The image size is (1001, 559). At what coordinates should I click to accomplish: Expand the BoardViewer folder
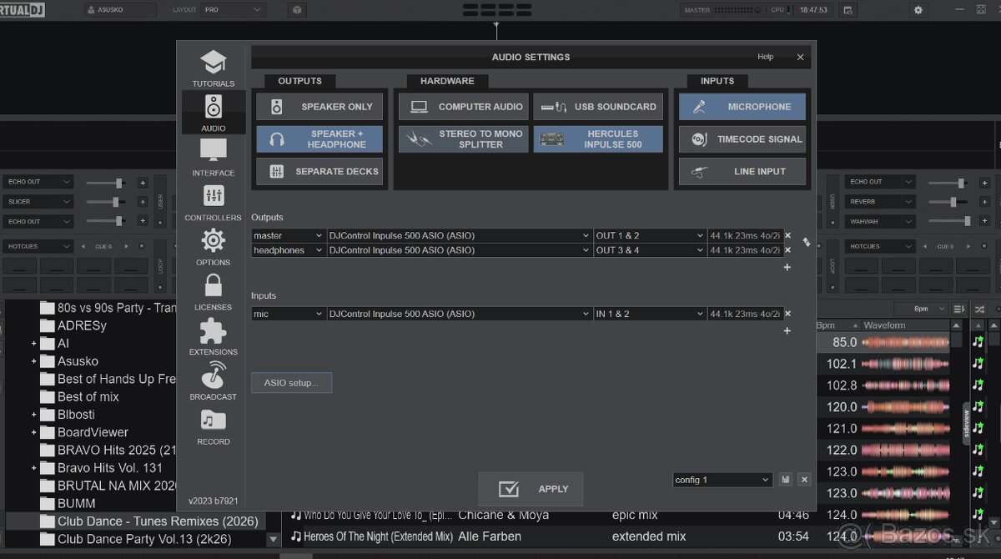[34, 432]
